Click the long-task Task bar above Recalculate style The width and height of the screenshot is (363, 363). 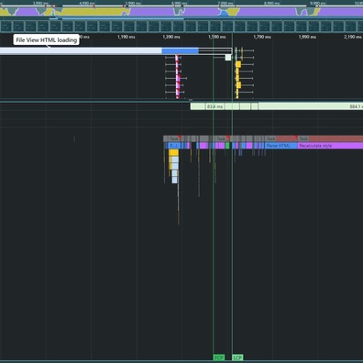[330, 138]
